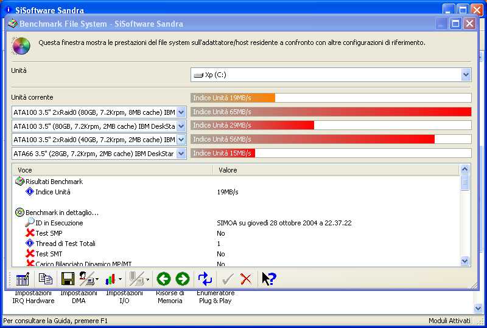Click the rainbow CD icon beside the description
This screenshot has width=487, height=328.
[x=21, y=46]
